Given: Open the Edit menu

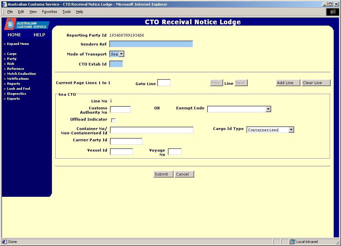Looking at the screenshot, I should (21, 12).
